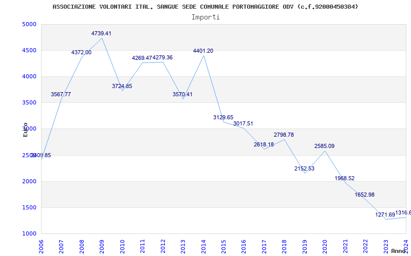Click the 3500 value on Euro axis

29,103
